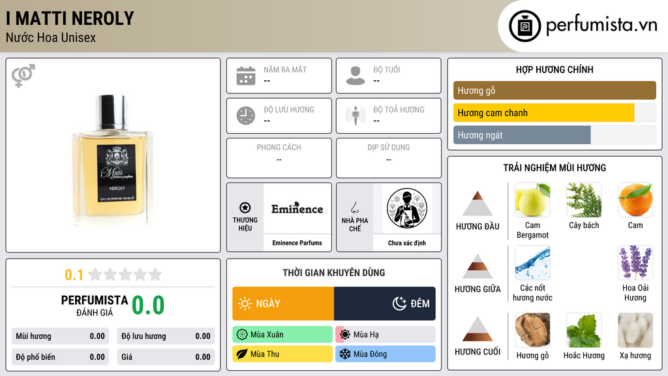Click the sillage icon for Độ toả hương
This screenshot has width=668, height=376.
point(356,116)
